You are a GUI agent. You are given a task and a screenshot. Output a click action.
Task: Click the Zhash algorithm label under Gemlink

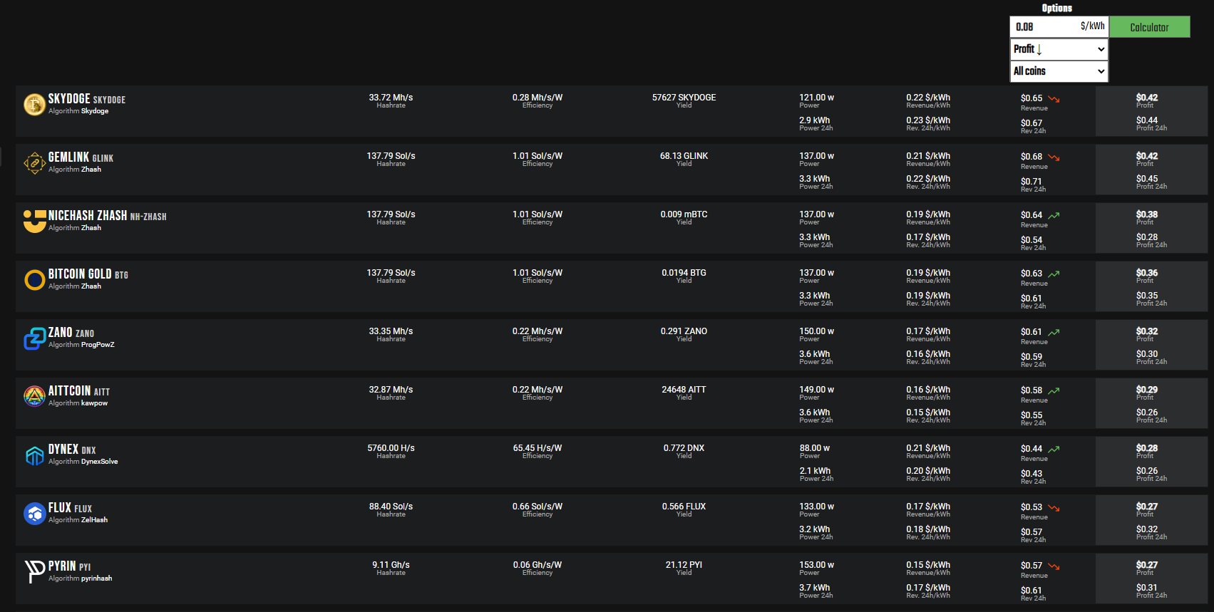tap(91, 170)
